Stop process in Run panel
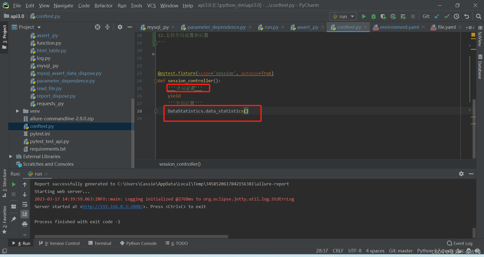Screen dimensions: 484x257 [14, 194]
